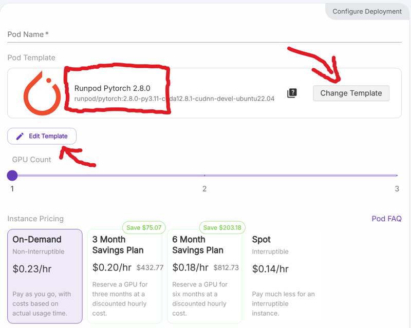Click the Change Template button

pos(351,93)
